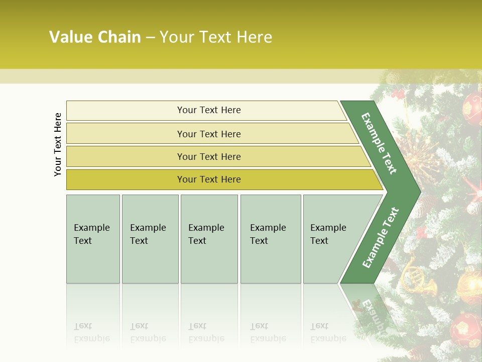Select the second 'Your Text Here' bar
482x362 pixels.
[208, 134]
